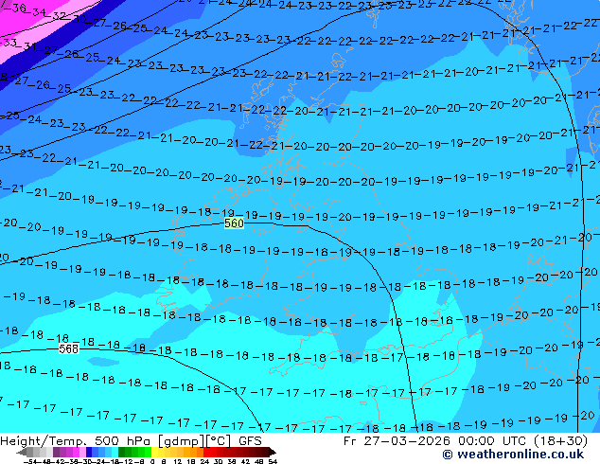
Task: Click the left gray arrow end of color scale
Action: (21, 452)
